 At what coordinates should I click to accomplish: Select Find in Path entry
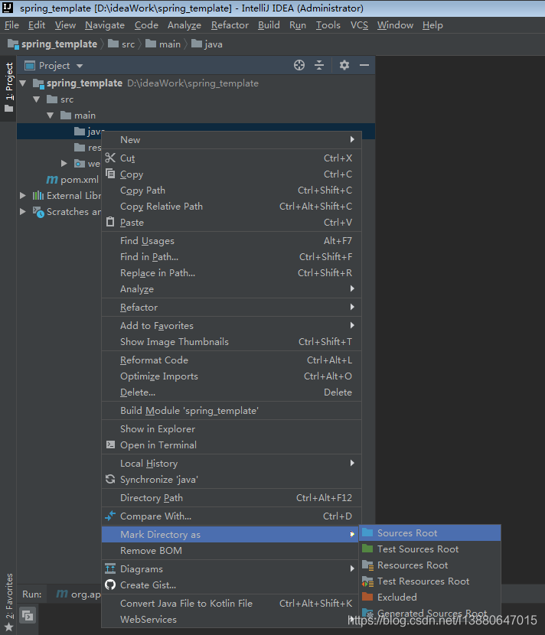tap(231, 256)
